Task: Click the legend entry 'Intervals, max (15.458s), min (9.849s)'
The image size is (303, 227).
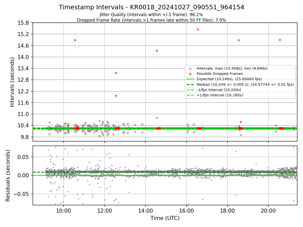Action: click(232, 68)
